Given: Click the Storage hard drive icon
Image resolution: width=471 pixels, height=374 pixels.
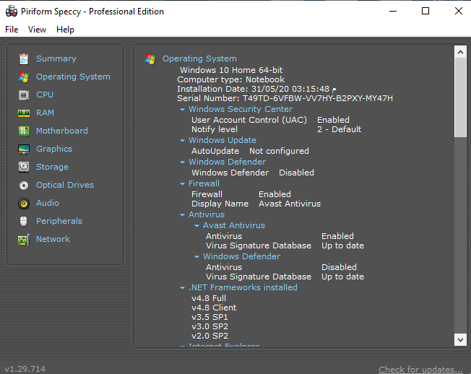Looking at the screenshot, I should click(x=24, y=167).
